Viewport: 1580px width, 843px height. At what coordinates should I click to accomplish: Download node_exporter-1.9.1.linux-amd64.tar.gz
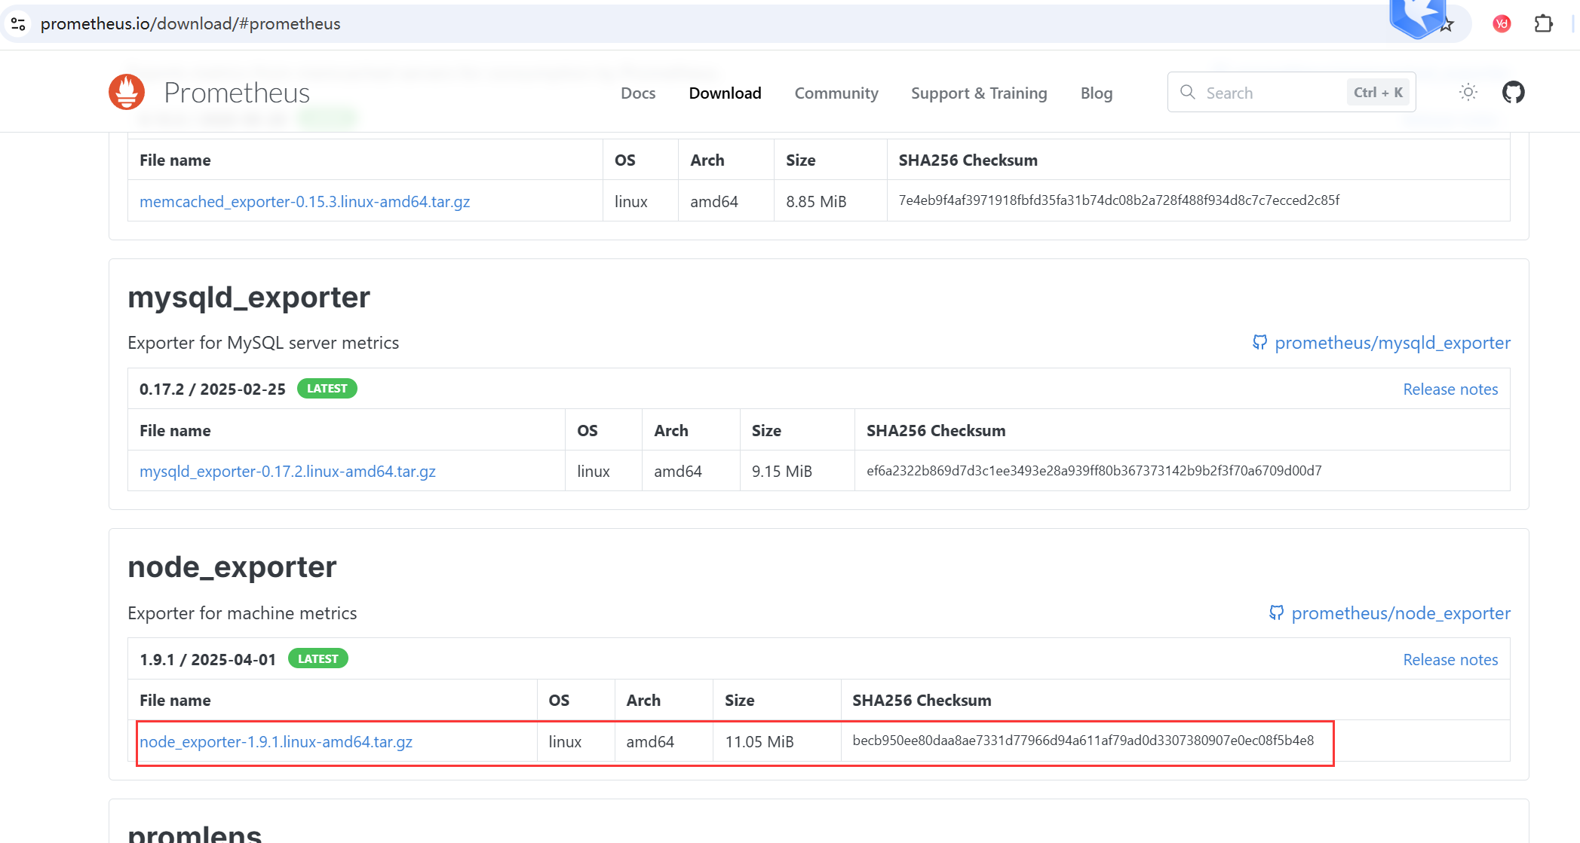point(276,742)
